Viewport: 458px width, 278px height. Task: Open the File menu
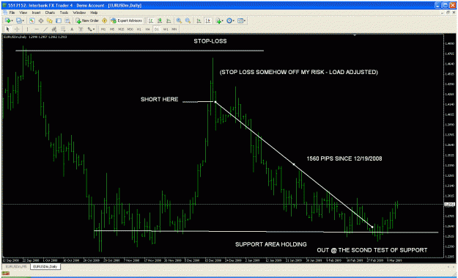[12, 13]
